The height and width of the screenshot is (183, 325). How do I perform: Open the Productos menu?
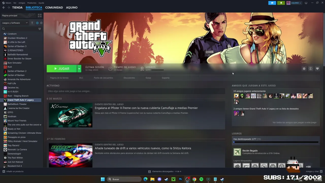32,3
